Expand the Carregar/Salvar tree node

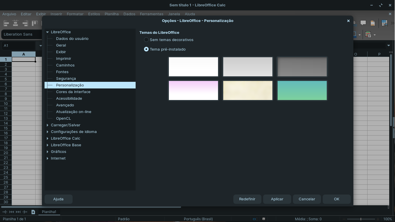[47, 125]
